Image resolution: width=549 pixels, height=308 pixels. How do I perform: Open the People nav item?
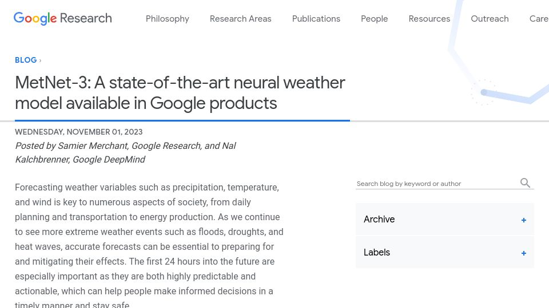[x=374, y=19]
